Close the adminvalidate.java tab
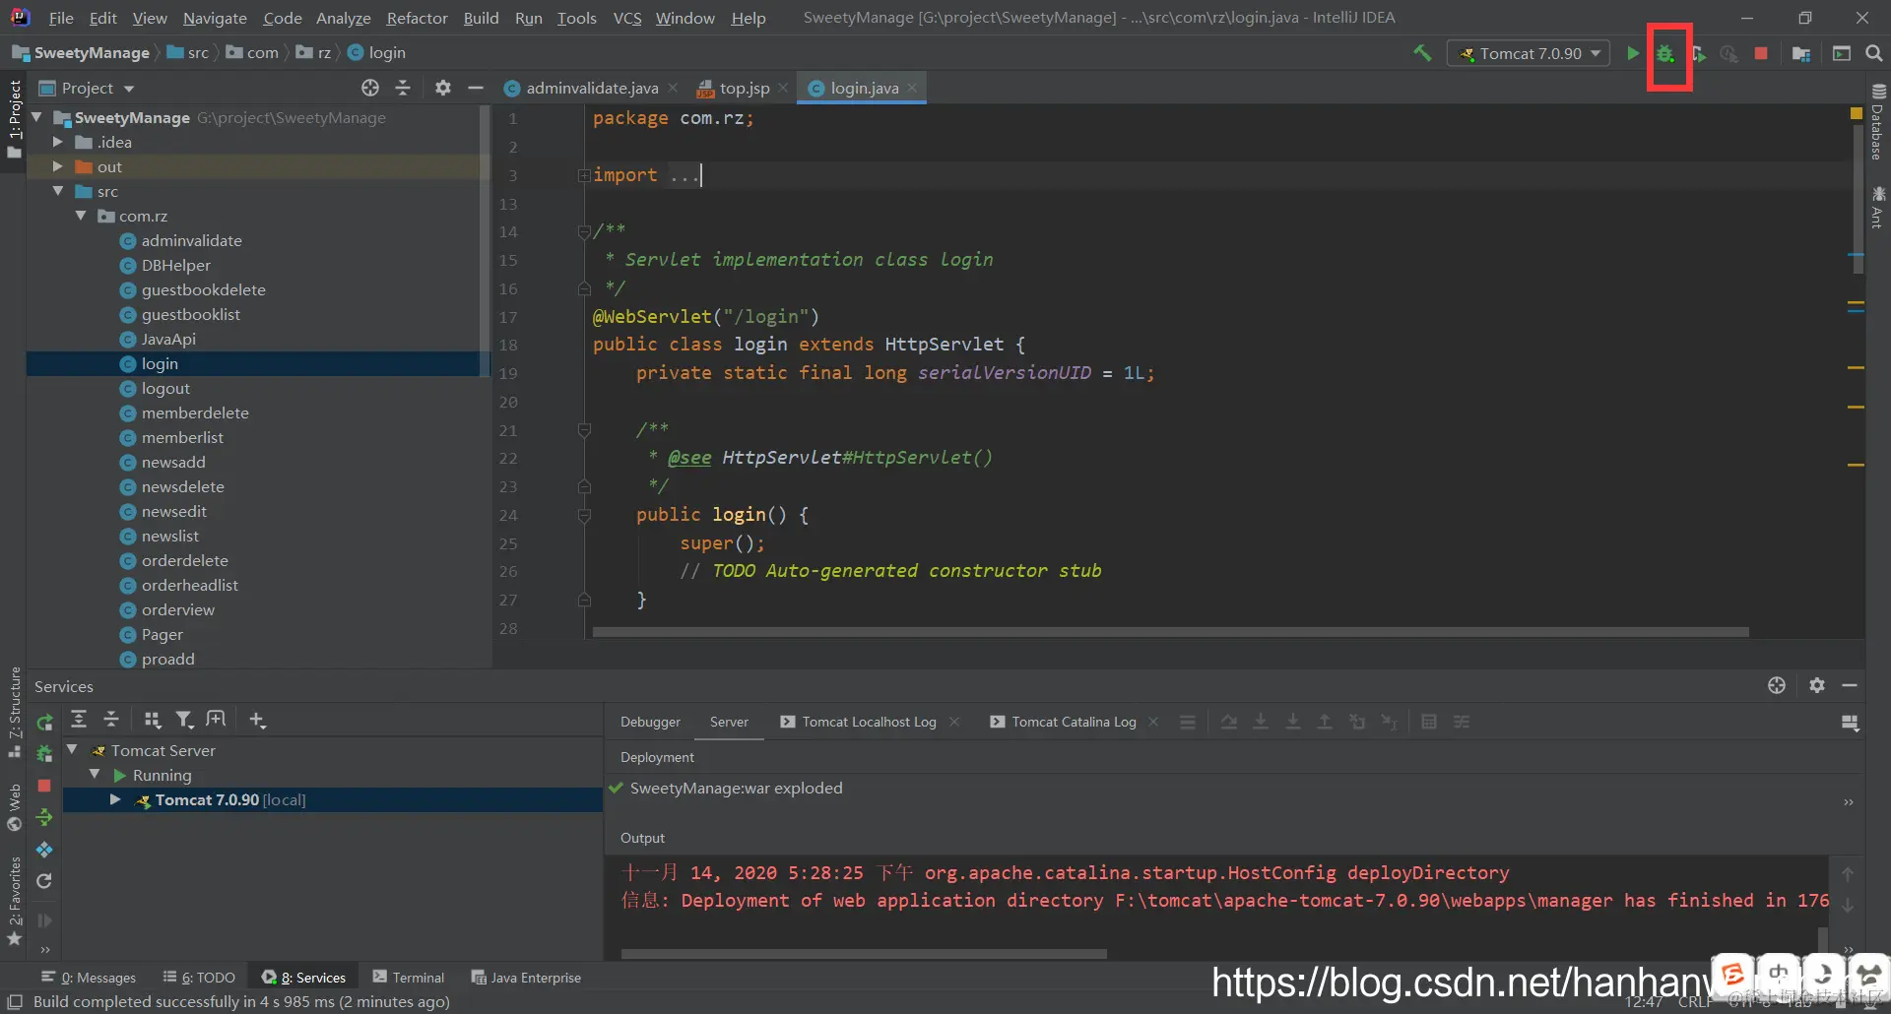The width and height of the screenshot is (1891, 1014). [673, 88]
